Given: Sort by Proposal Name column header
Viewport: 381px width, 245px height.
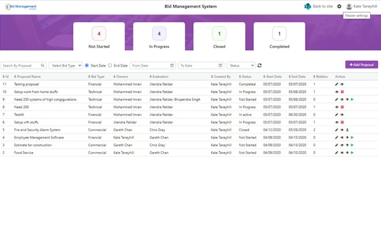Looking at the screenshot, I should pyautogui.click(x=27, y=77).
